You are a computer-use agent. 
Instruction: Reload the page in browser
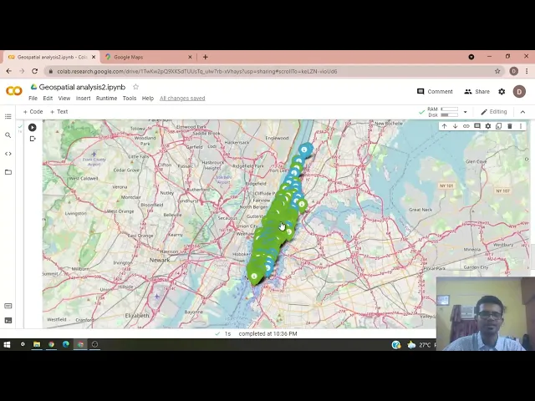34,71
